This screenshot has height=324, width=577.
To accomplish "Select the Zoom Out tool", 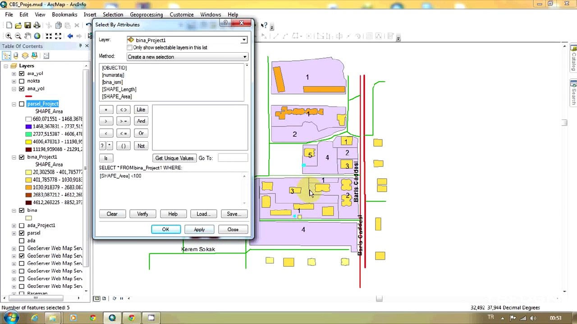I will pos(18,36).
